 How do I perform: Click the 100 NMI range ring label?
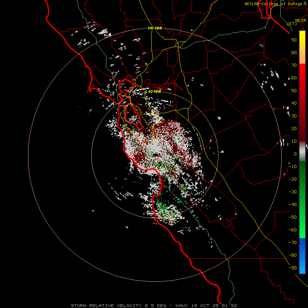pos(155,28)
